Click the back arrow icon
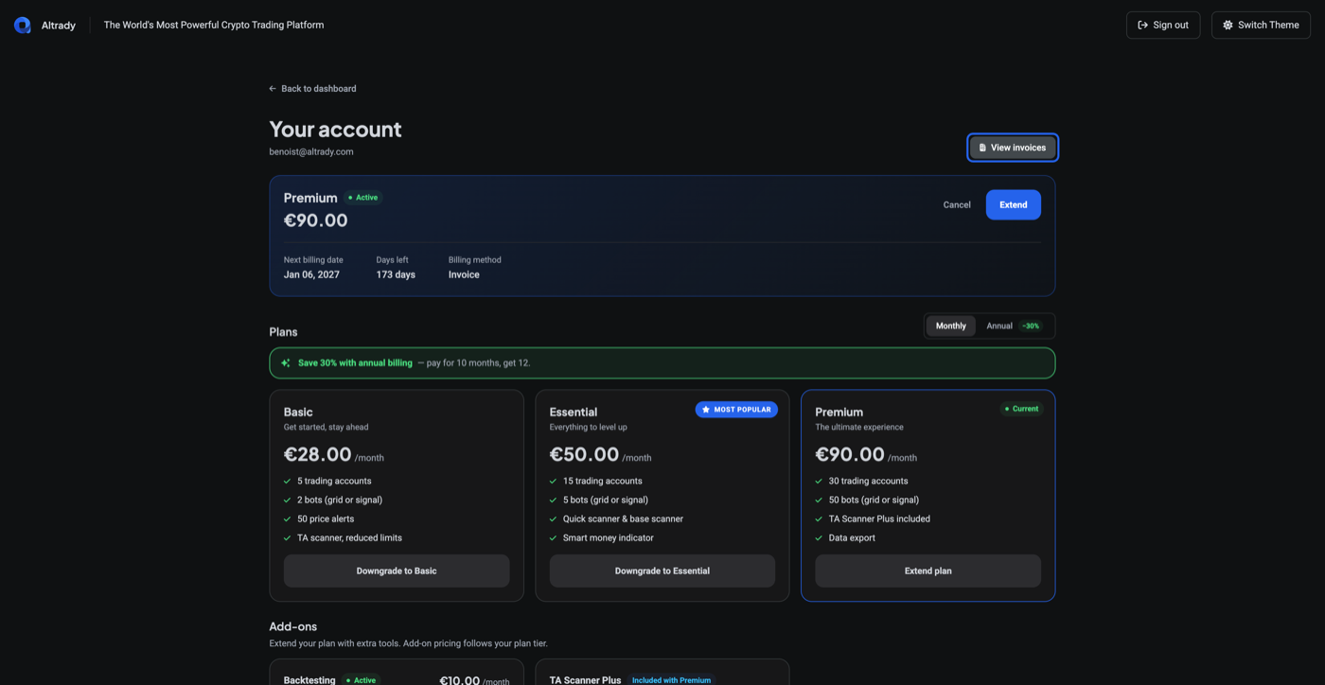This screenshot has height=685, width=1325. tap(273, 89)
